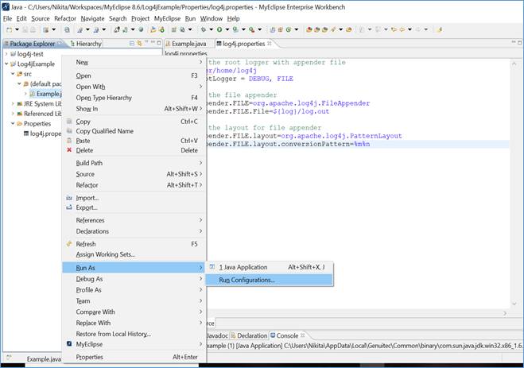The image size is (524, 368).
Task: Open the Run icon dropdown arrow
Action: coord(227,29)
